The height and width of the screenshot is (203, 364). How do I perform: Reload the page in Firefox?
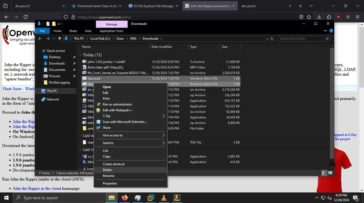pyautogui.click(x=25, y=17)
